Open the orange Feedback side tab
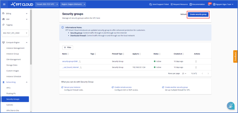 (x=235, y=56)
